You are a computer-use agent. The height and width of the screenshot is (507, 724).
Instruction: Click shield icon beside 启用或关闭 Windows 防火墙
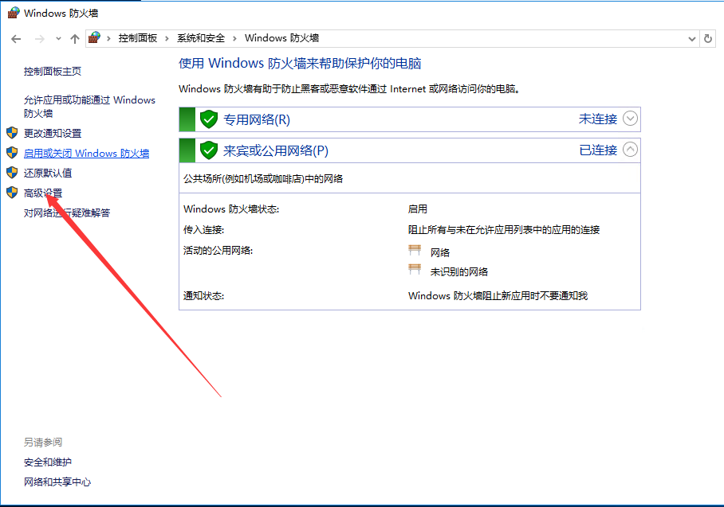pyautogui.click(x=12, y=153)
